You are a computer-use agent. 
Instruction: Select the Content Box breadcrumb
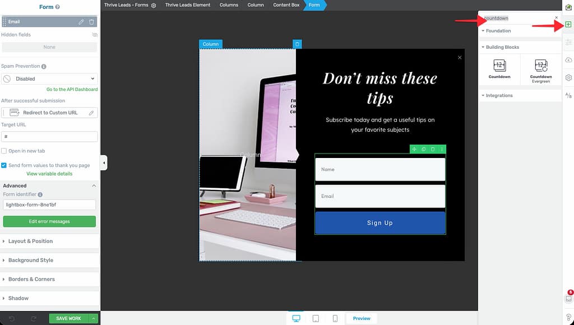click(286, 5)
